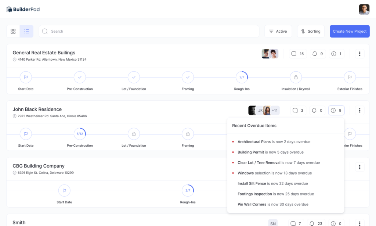Viewport: 376px width, 226px height.
Task: Open Smith project title
Action: [x=19, y=223]
